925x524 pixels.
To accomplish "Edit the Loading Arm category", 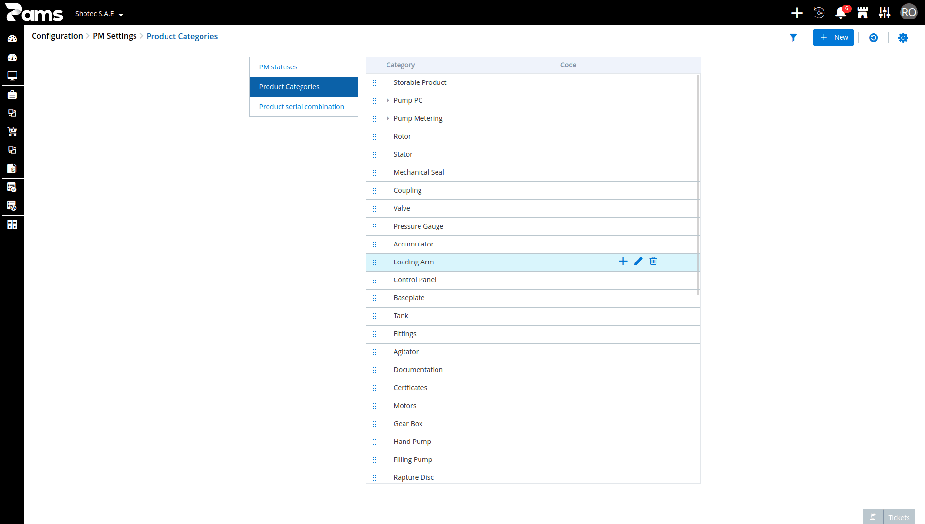I will tap(638, 262).
